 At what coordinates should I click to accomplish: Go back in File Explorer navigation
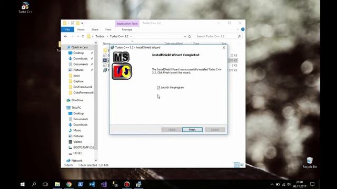coord(65,36)
